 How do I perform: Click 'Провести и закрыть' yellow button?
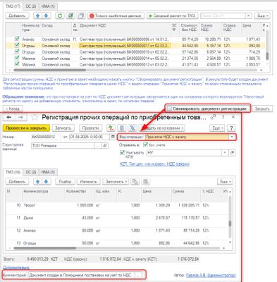[x=26, y=128]
